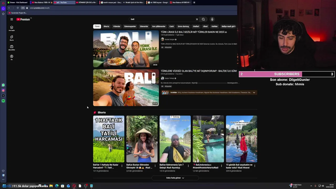Select the Videolar filter chip

tap(117, 26)
